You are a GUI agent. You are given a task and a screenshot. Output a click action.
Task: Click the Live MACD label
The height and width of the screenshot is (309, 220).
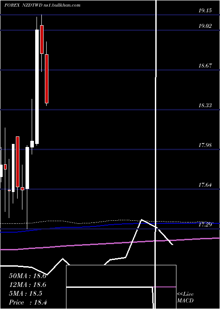185,298
